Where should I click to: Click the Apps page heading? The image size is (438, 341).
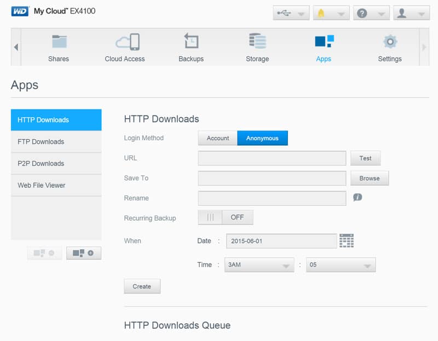25,85
